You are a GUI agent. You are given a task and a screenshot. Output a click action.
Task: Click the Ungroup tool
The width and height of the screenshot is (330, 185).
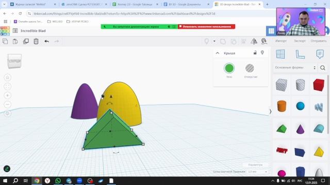234,41
